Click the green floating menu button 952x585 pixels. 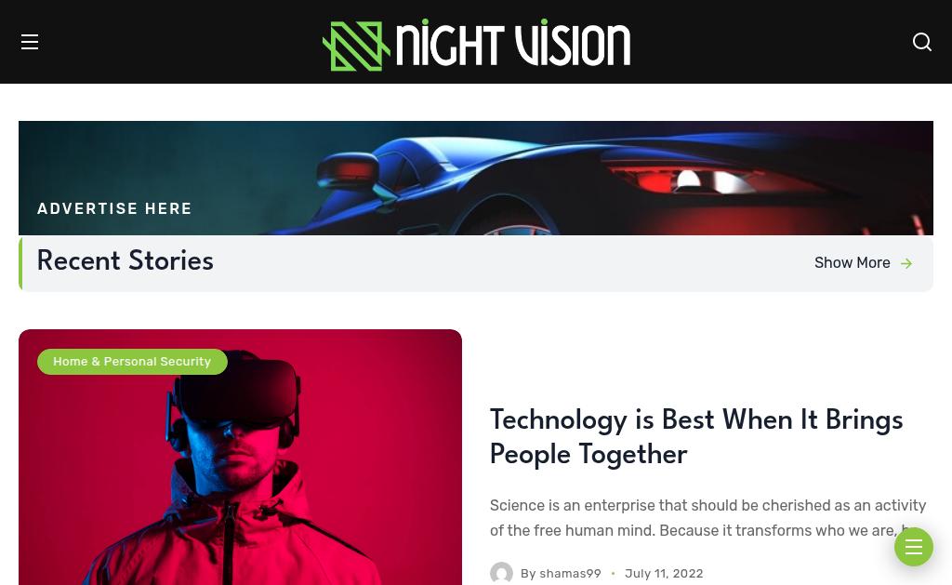click(913, 547)
